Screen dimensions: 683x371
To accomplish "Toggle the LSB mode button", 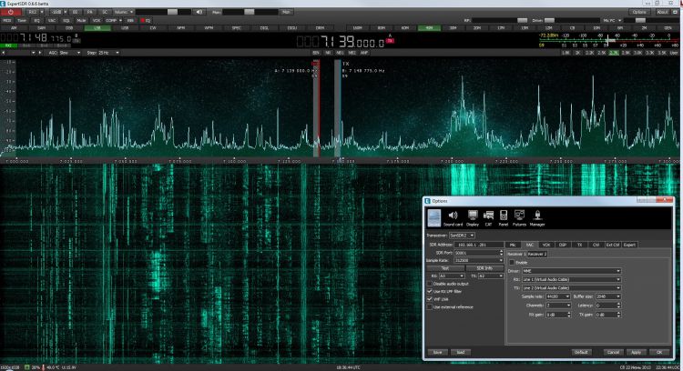I will click(x=97, y=28).
